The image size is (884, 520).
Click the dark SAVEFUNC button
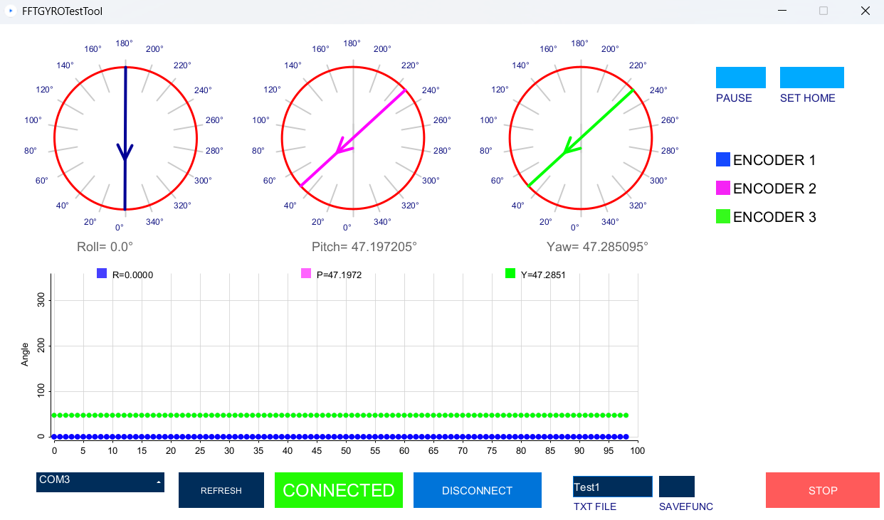pos(676,487)
